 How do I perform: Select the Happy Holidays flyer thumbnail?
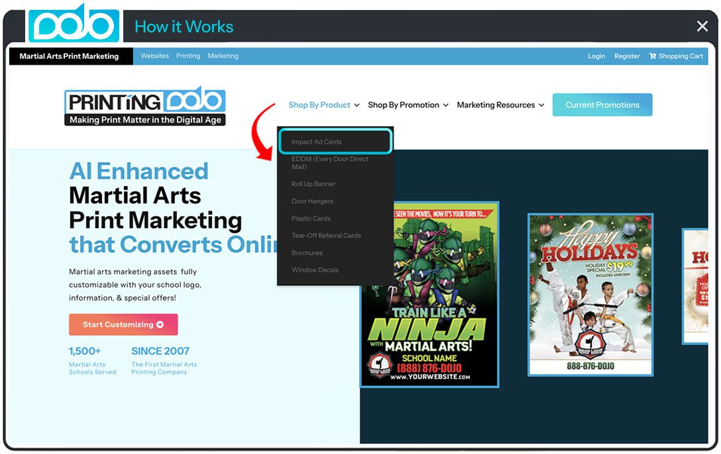click(x=590, y=295)
